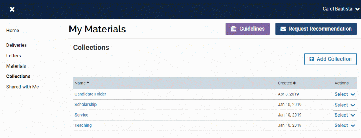
Task: Sort collections by the Created column arrows
Action: (x=294, y=83)
